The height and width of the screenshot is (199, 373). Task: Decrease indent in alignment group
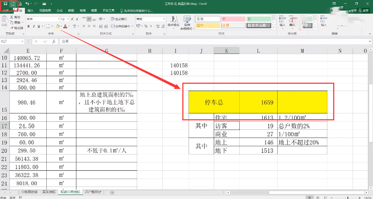(100, 26)
